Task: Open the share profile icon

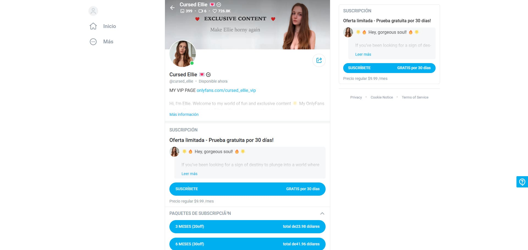Action: tap(319, 60)
